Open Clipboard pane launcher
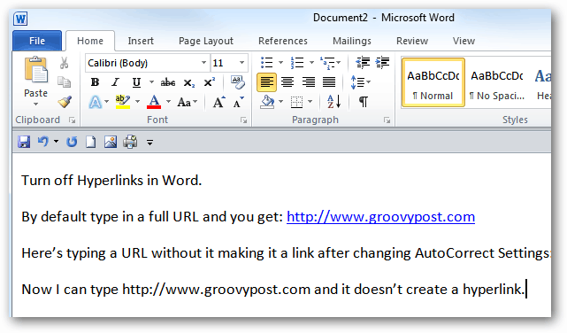This screenshot has width=567, height=333. pyautogui.click(x=73, y=120)
